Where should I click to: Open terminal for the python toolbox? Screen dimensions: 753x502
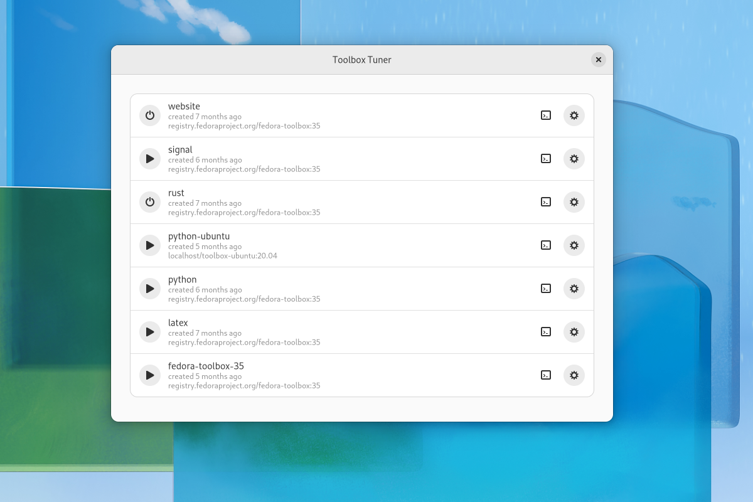tap(546, 289)
